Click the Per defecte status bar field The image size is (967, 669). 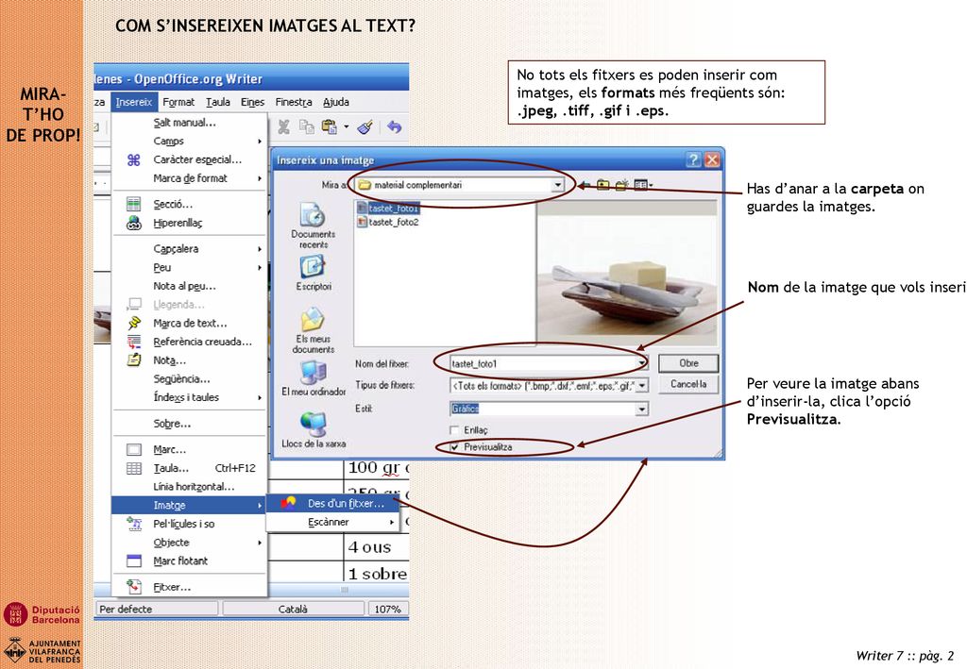[158, 609]
